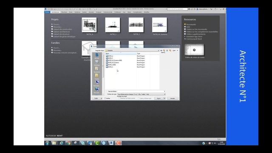Open Communauté Revit resource link
272x153 pixels.
click(x=194, y=39)
